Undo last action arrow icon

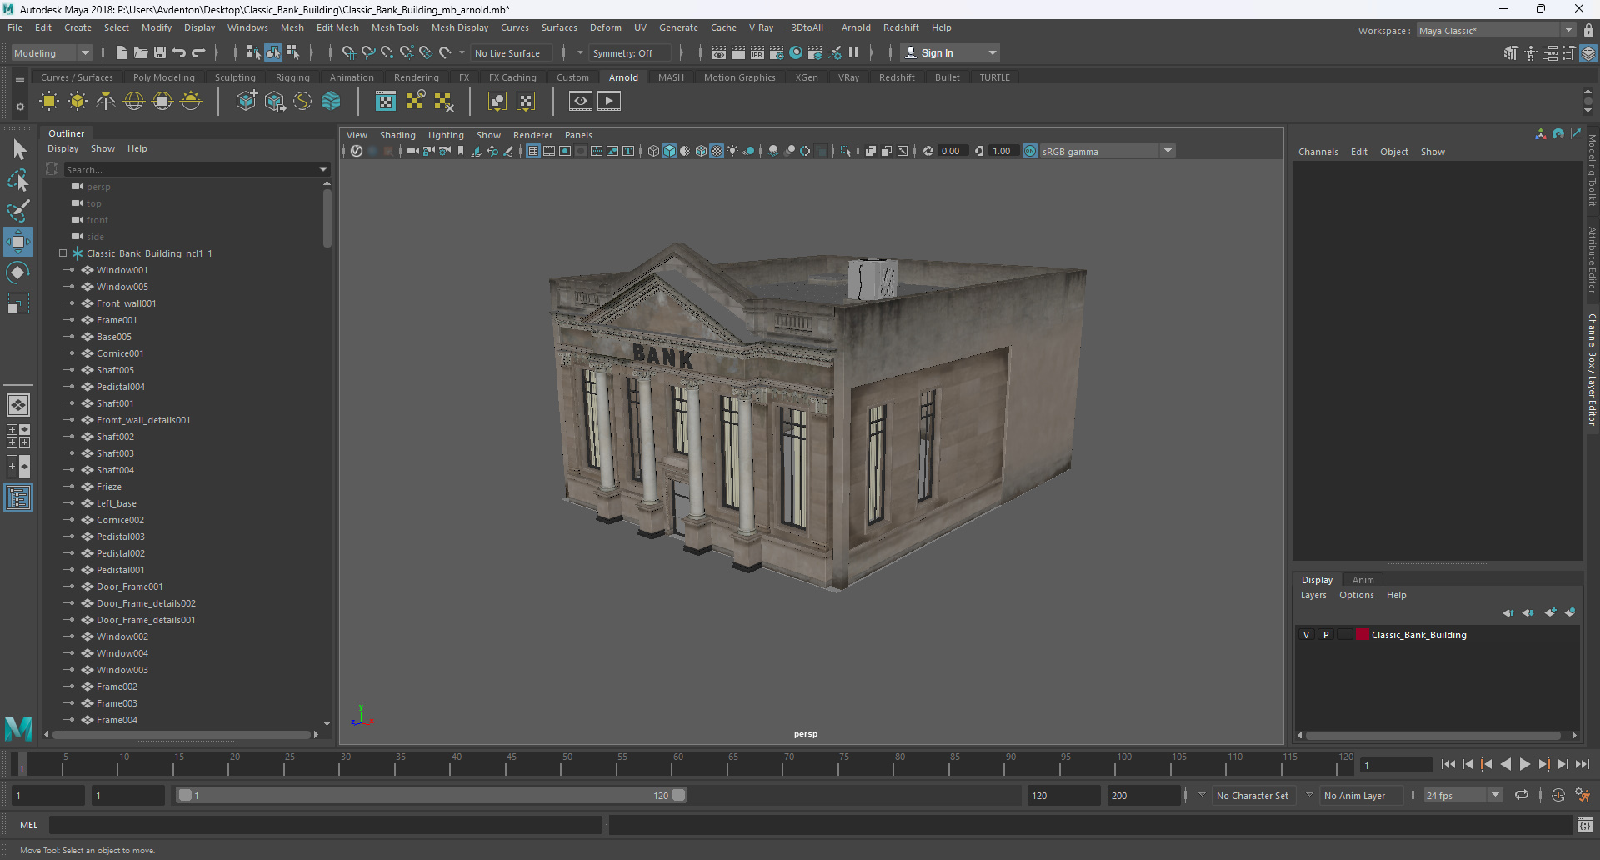point(179,52)
